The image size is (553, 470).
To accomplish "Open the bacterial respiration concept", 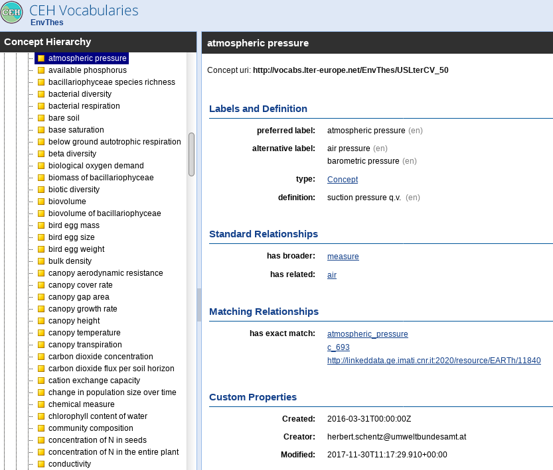I will [84, 106].
